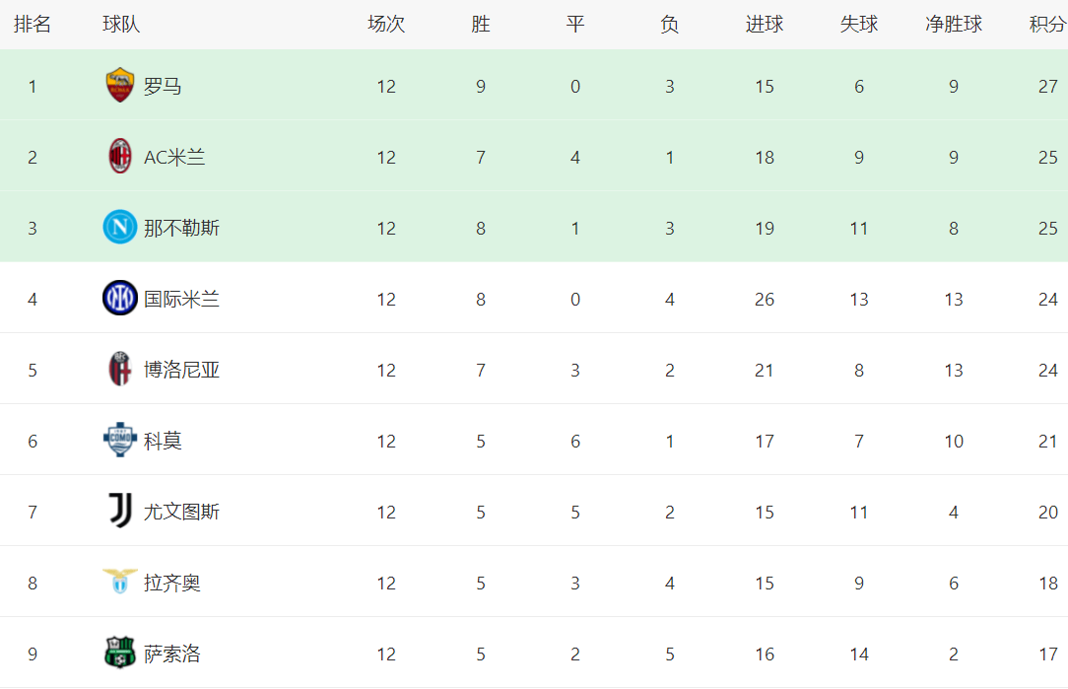Image resolution: width=1068 pixels, height=689 pixels.
Task: Open the AC米兰 team link
Action: pyautogui.click(x=174, y=158)
